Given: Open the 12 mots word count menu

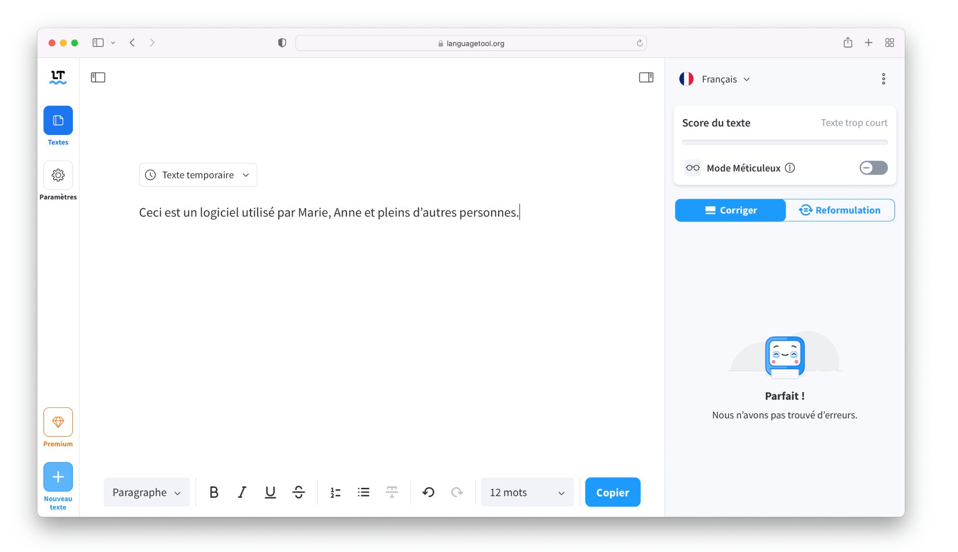Looking at the screenshot, I should click(x=526, y=492).
